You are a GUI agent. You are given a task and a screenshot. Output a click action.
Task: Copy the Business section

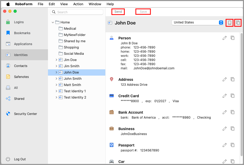coord(233,129)
